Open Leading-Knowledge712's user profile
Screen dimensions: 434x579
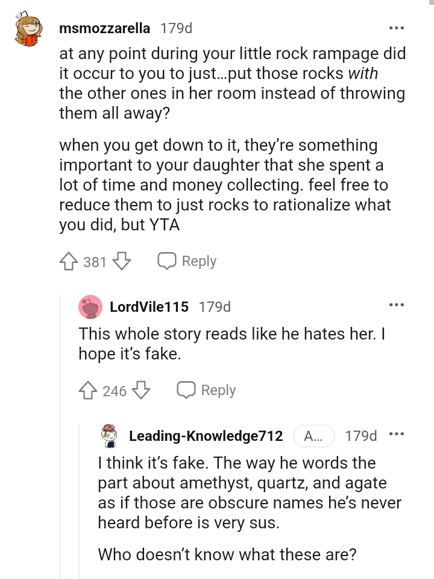click(206, 436)
